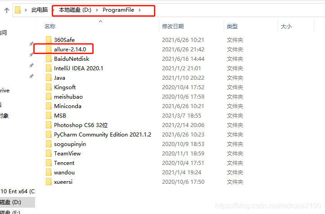Click the meishubao folder icon
The height and width of the screenshot is (214, 325).
pos(49,96)
